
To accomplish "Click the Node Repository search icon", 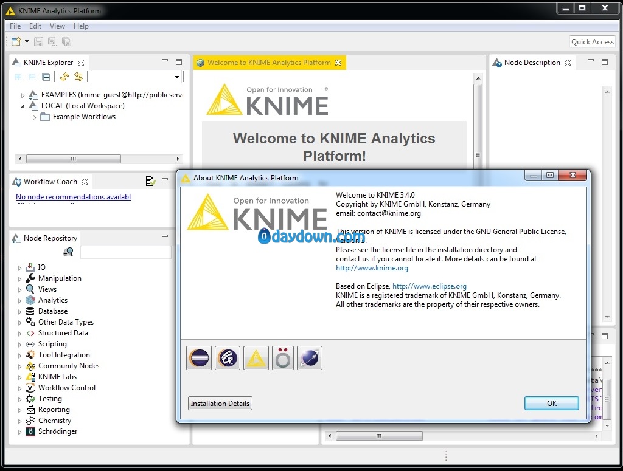I will click(x=68, y=252).
